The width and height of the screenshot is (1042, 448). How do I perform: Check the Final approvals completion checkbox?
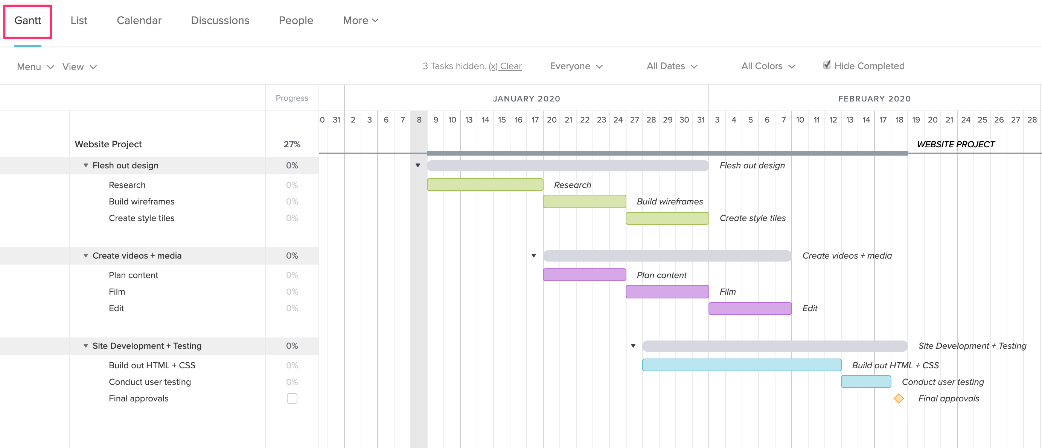(292, 398)
